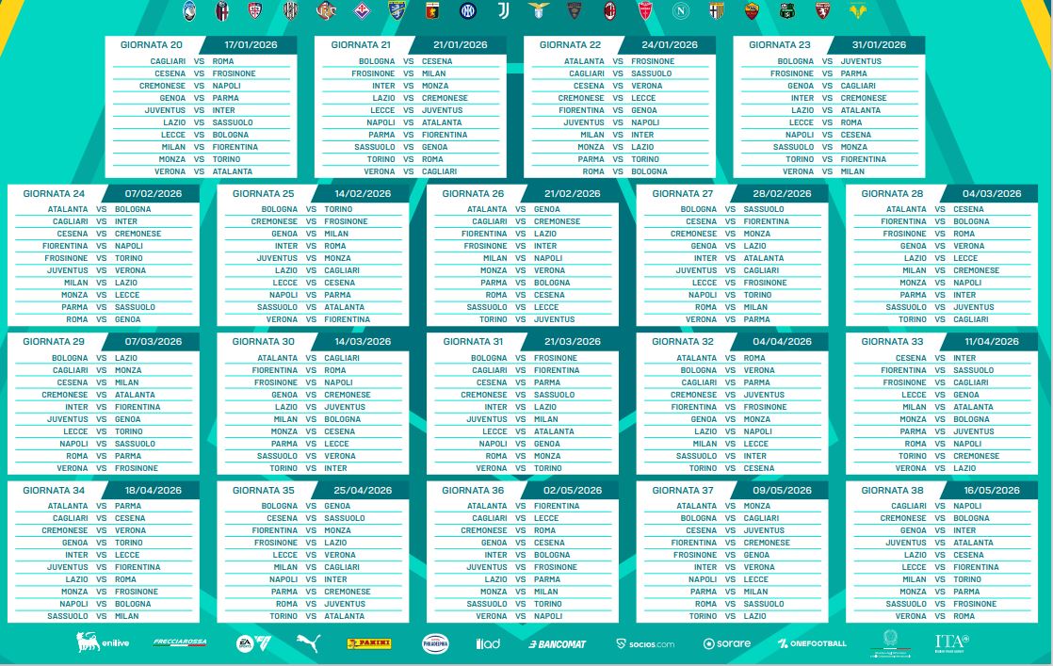Image resolution: width=1053 pixels, height=666 pixels.
Task: Click the Juventus club crest
Action: point(502,10)
